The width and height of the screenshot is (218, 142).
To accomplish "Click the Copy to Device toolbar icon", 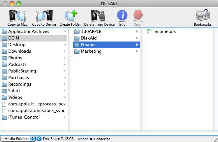I will [x=44, y=16].
